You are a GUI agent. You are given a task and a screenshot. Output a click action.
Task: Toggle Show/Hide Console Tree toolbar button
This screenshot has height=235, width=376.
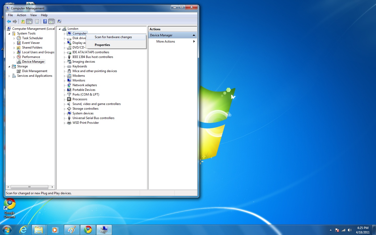click(29, 21)
